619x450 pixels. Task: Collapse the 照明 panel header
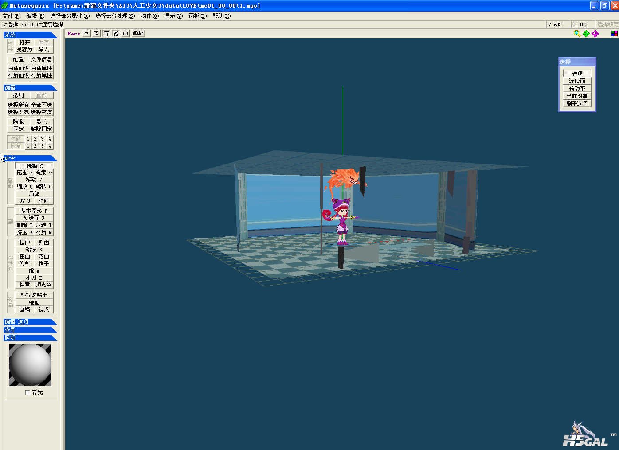(x=30, y=338)
